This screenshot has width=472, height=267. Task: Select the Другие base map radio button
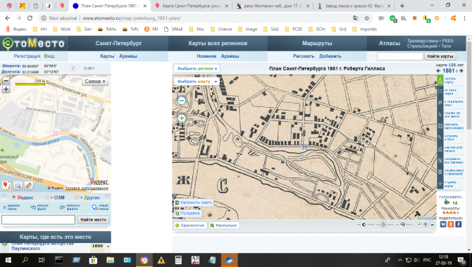coord(77,197)
